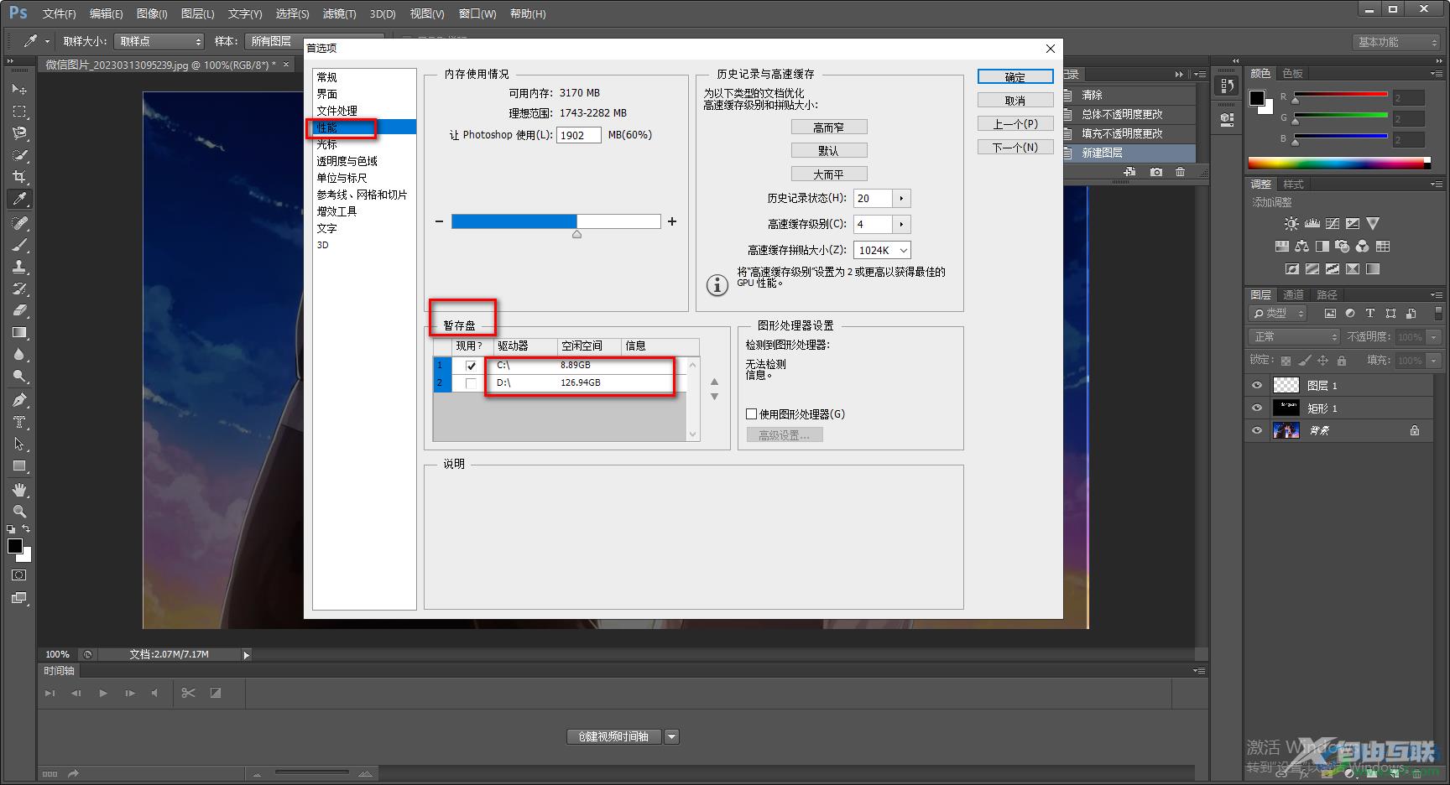
Task: Open dropdown arrow beside 创建视频时间轴
Action: point(671,736)
